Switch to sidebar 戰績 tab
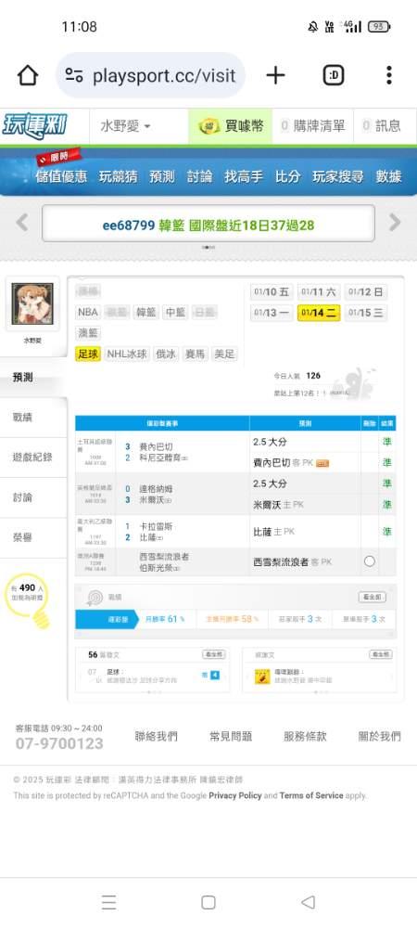The width and height of the screenshot is (417, 928). click(33, 418)
